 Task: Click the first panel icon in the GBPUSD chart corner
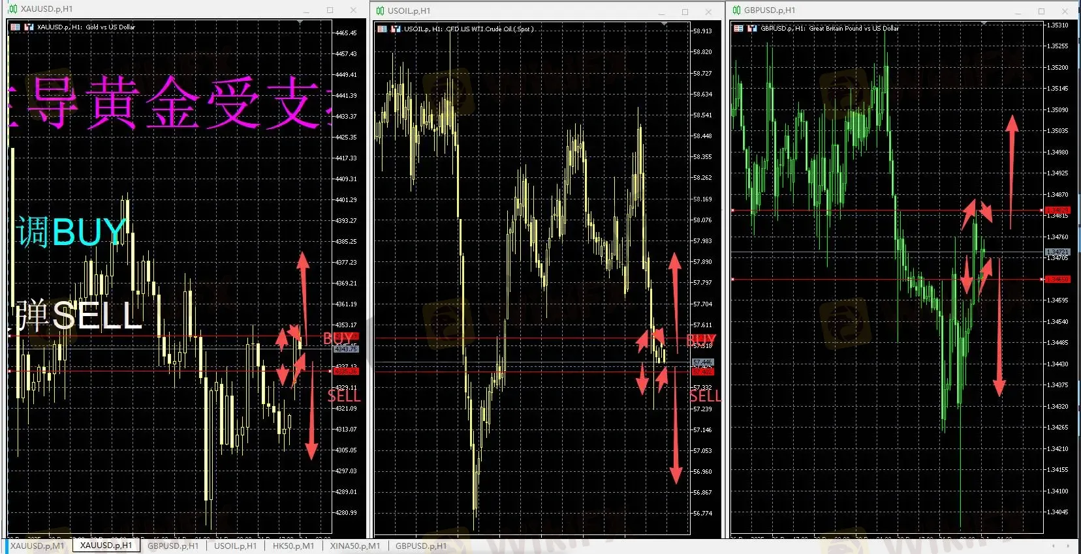point(738,29)
